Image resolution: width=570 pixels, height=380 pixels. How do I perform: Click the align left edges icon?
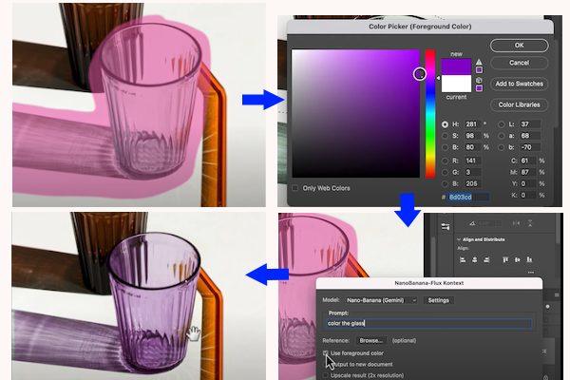[463, 259]
